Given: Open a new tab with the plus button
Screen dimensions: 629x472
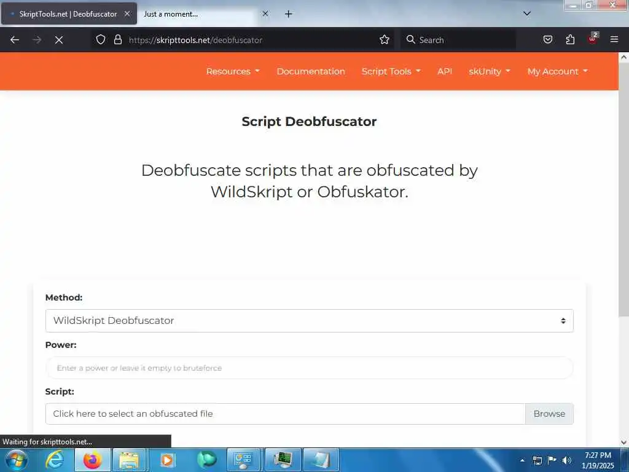Looking at the screenshot, I should pyautogui.click(x=289, y=14).
